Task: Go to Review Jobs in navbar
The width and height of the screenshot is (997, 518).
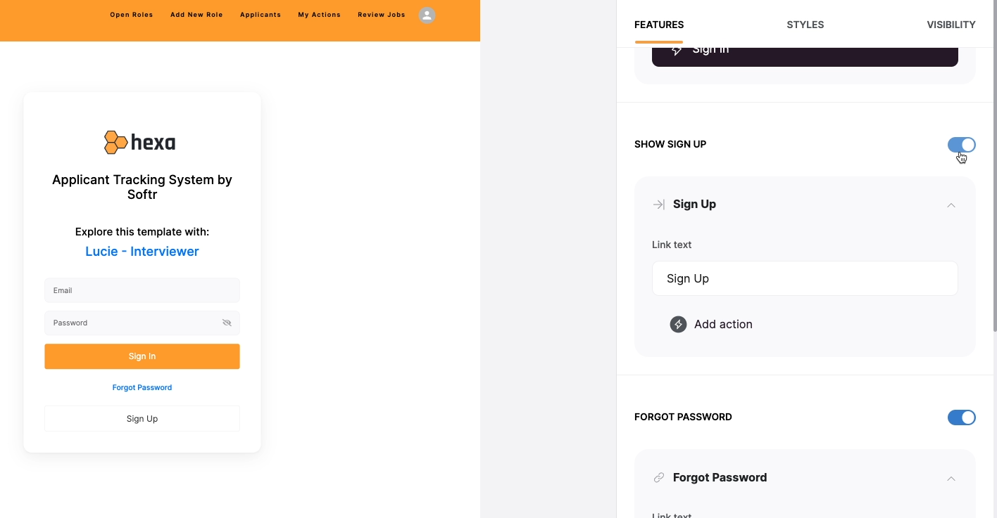Action: 382,15
